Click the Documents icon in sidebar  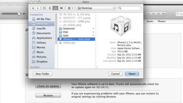(34, 33)
